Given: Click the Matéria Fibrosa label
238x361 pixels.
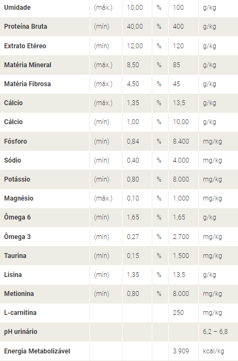Looking at the screenshot, I should point(28,84).
